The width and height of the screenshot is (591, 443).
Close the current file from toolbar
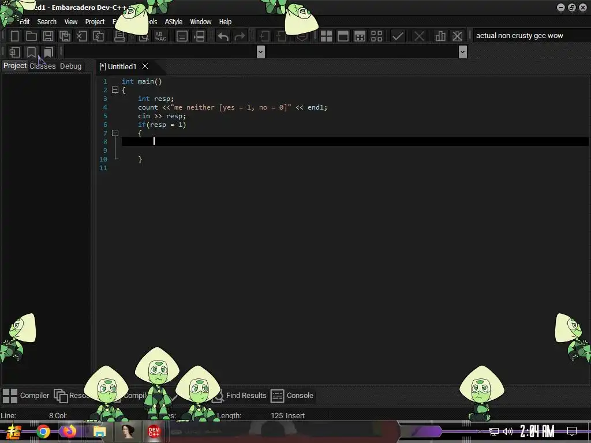tap(81, 36)
